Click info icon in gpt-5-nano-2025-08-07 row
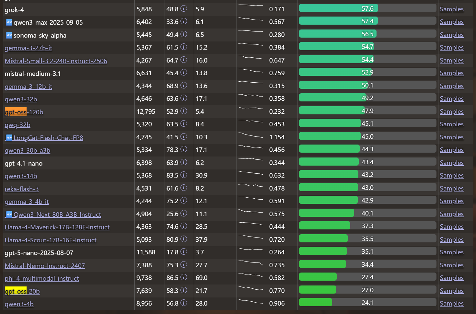The height and width of the screenshot is (314, 476). pos(184,251)
